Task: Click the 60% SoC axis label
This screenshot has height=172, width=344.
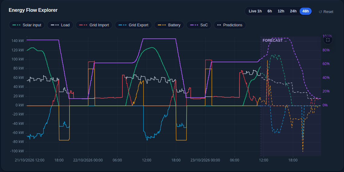Action: coord(326,64)
